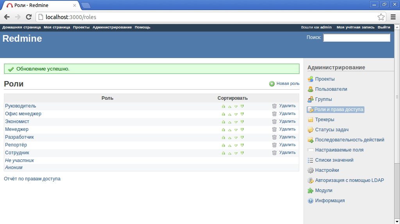The width and height of the screenshot is (400, 224).
Task: Move Руководитель role to top
Action: pos(223,106)
